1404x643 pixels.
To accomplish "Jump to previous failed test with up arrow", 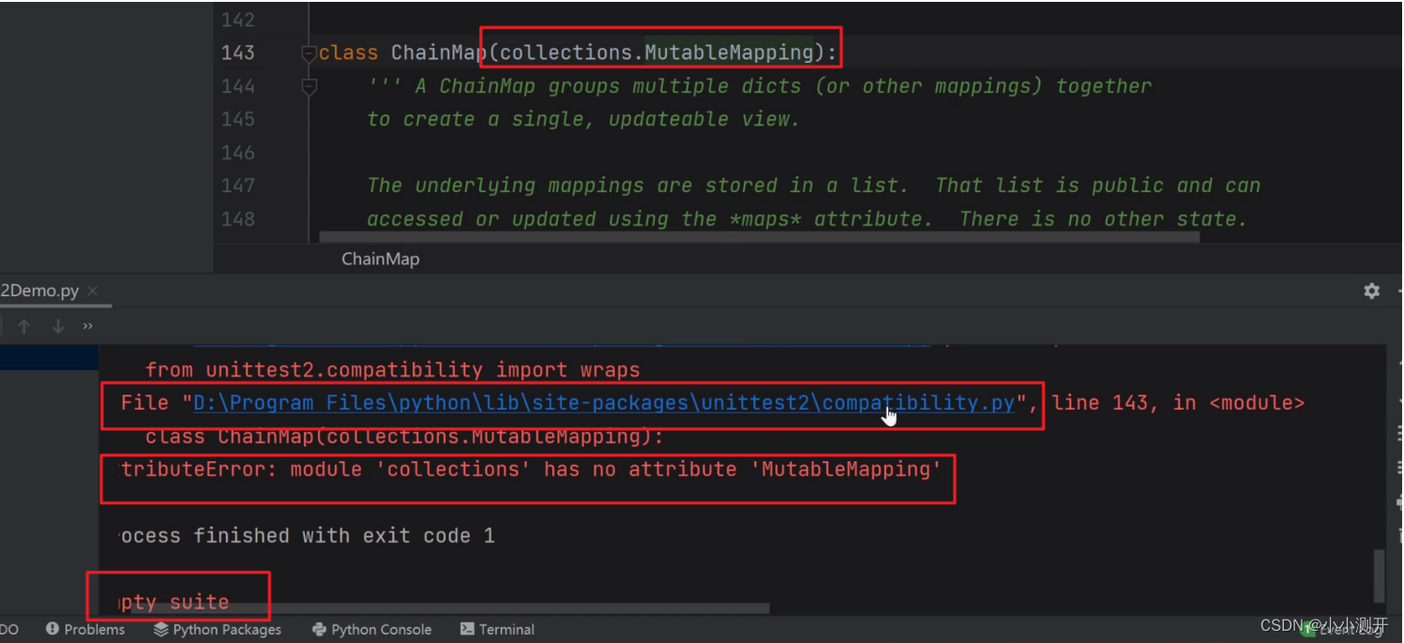I will coord(24,326).
